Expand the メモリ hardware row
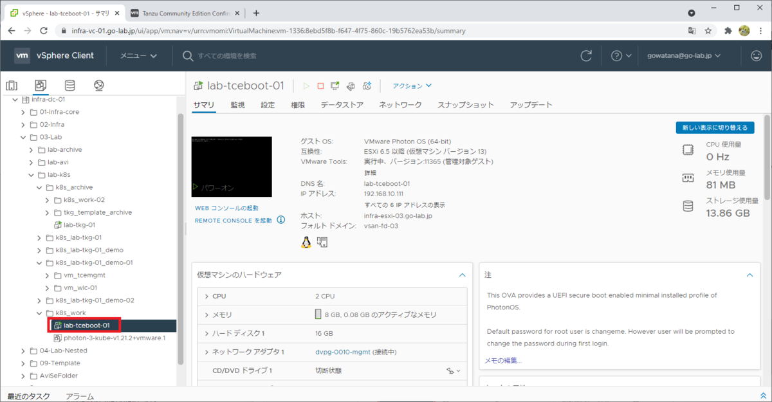Screen dimensions: 772x402 207,315
